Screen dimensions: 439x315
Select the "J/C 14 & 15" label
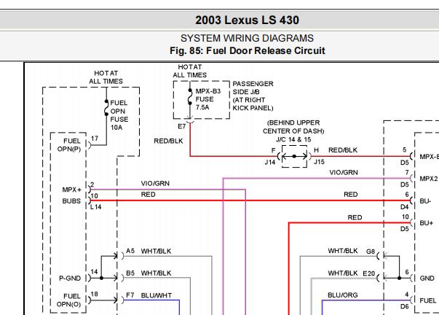(x=293, y=139)
